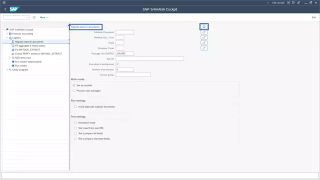
Task: Click the Execution in background field
Action: coord(117,64)
